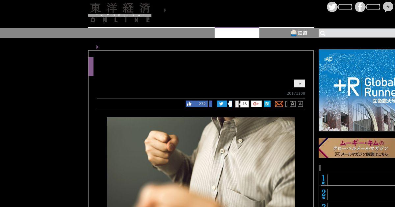
Task: Select the smaller font size A icon
Action: click(300, 104)
